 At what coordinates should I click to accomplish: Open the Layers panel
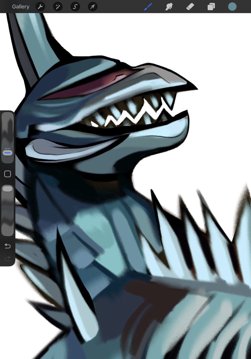click(x=211, y=7)
